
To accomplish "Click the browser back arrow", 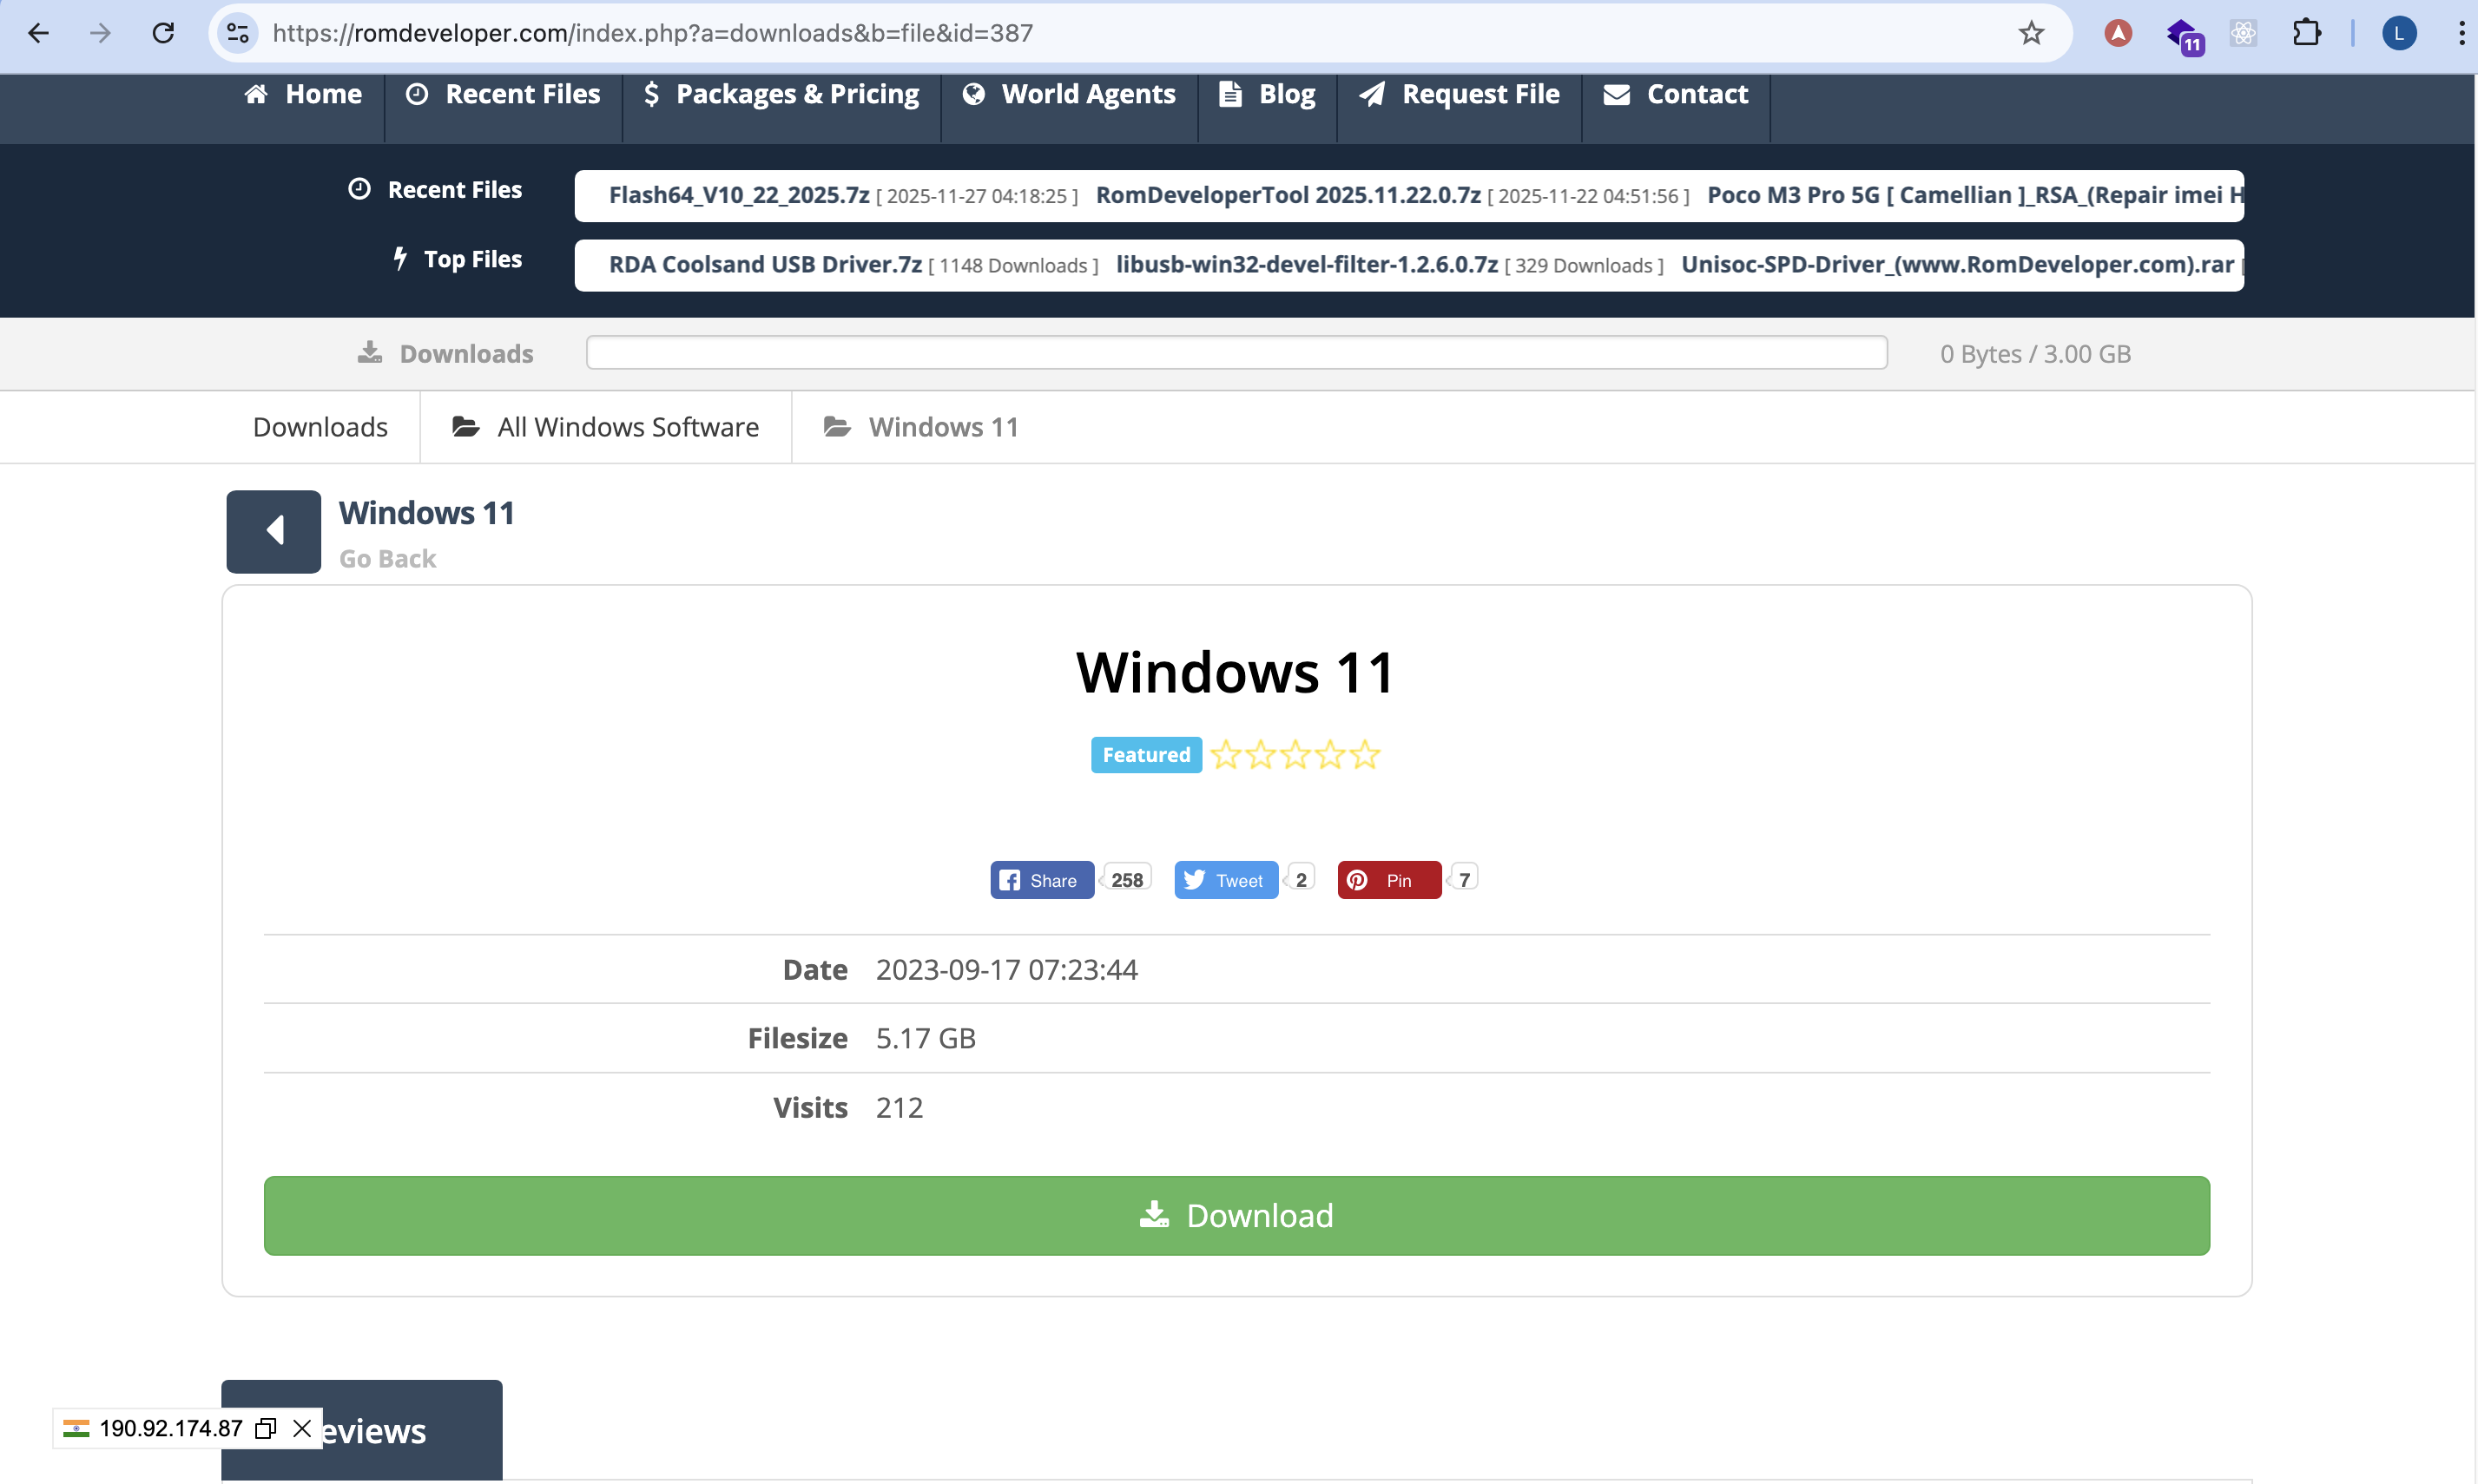I will 38,33.
